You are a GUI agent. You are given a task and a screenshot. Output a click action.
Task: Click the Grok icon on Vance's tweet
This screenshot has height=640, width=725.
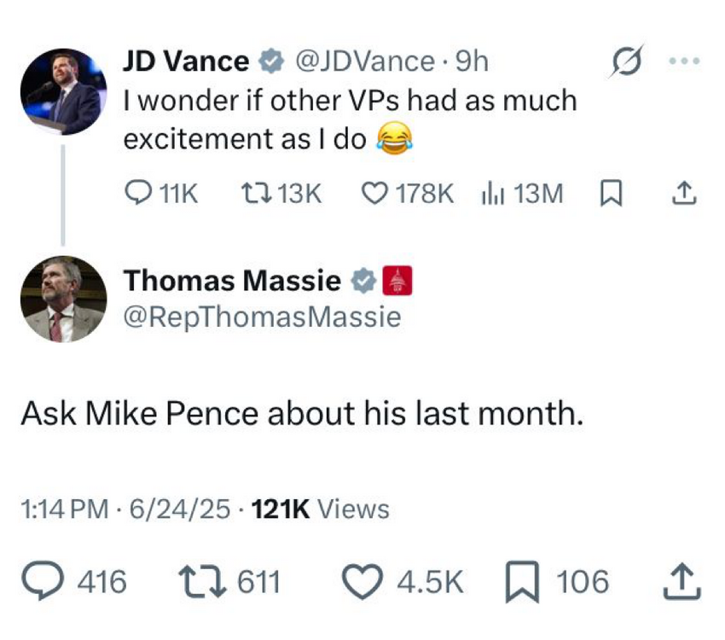pos(626,61)
